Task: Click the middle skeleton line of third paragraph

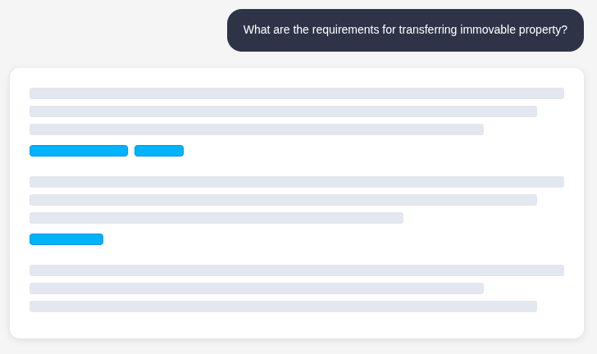Action: tap(257, 288)
